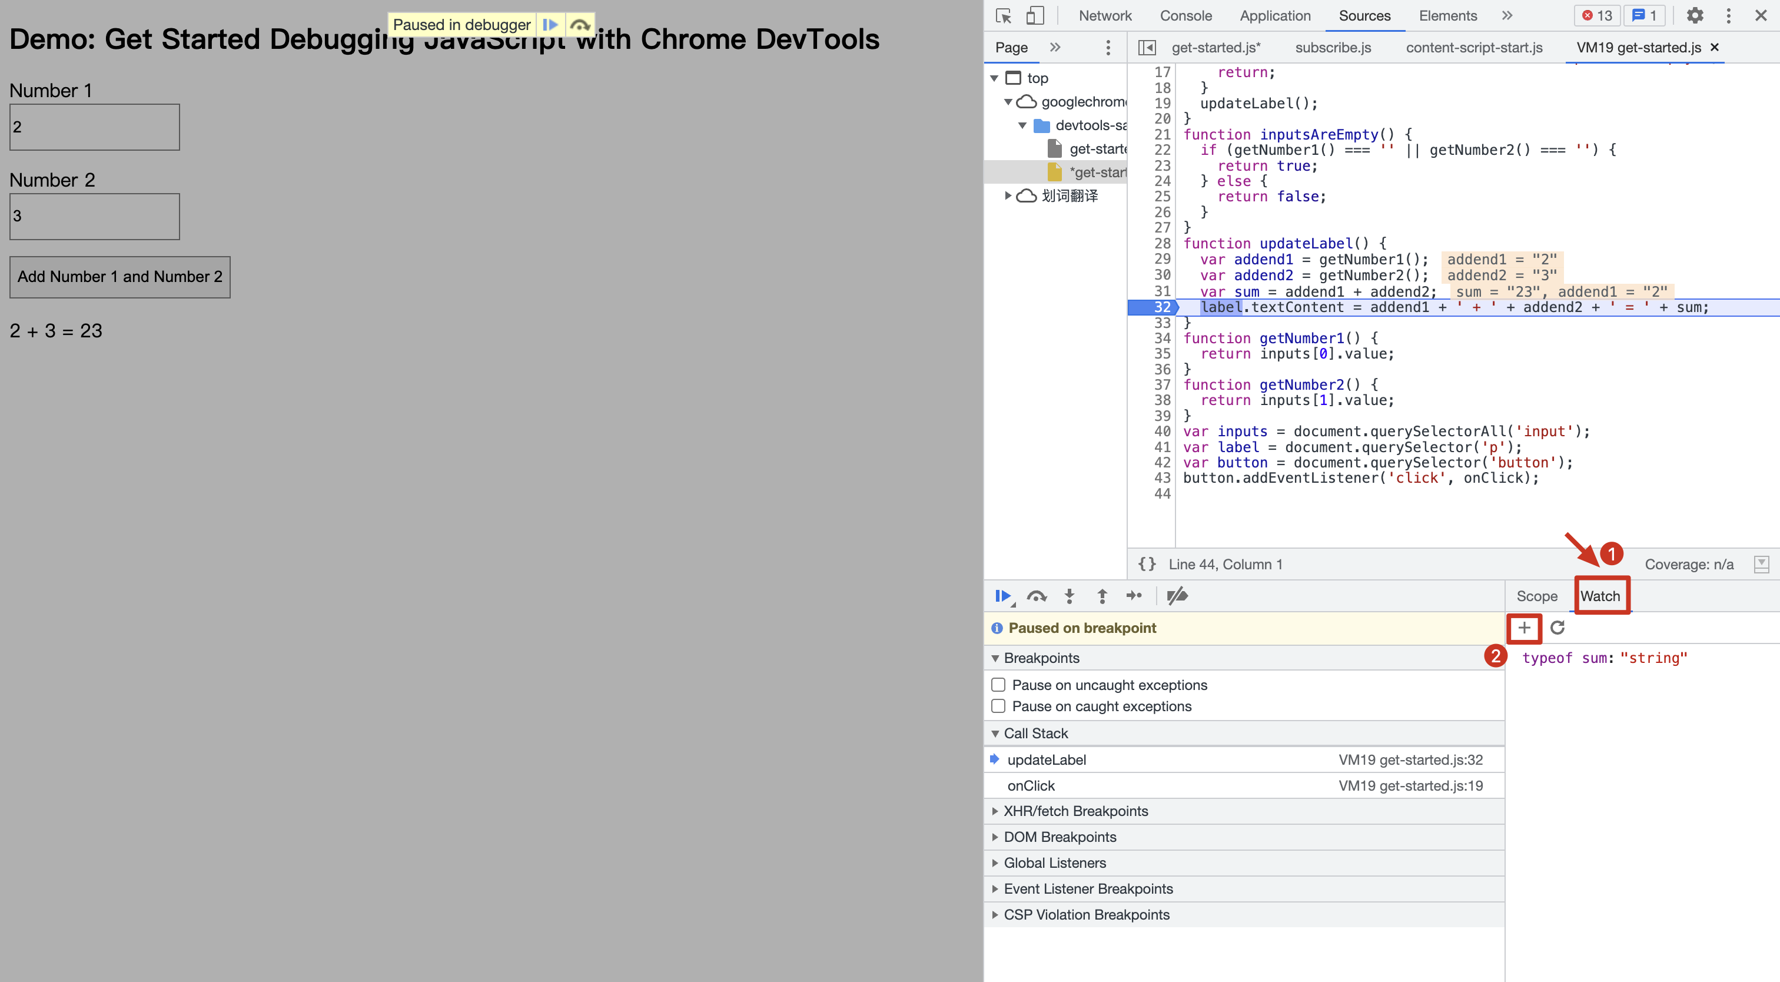The width and height of the screenshot is (1780, 982).
Task: Enable Pause on caught exceptions
Action: pyautogui.click(x=998, y=705)
